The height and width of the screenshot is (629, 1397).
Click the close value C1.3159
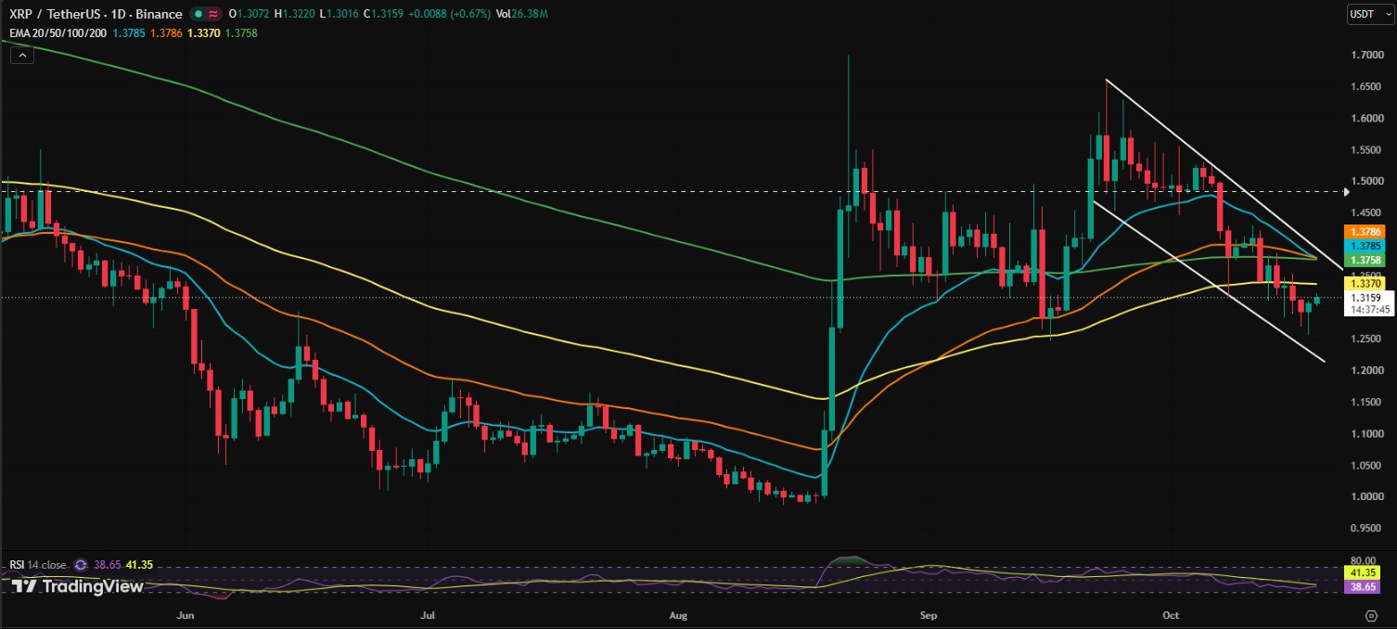381,15
